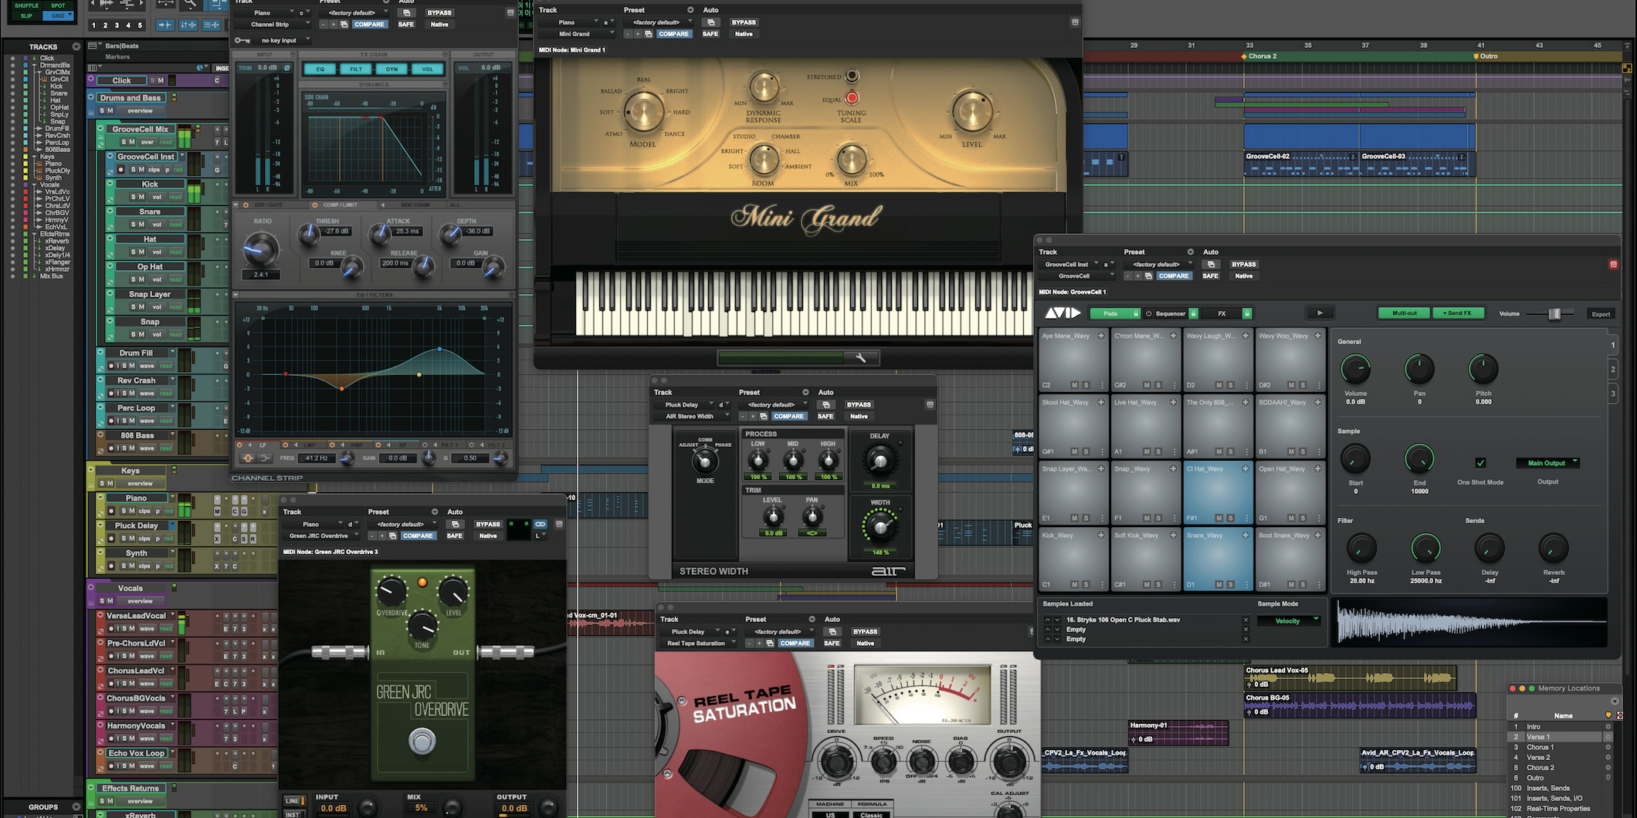Viewport: 1637px width, 818px height.
Task: Toggle the EQUAL tuning scale button on Mini Grand
Action: (x=852, y=98)
